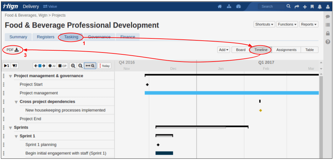Open the Functions dropdown
334x160 pixels.
(287, 24)
